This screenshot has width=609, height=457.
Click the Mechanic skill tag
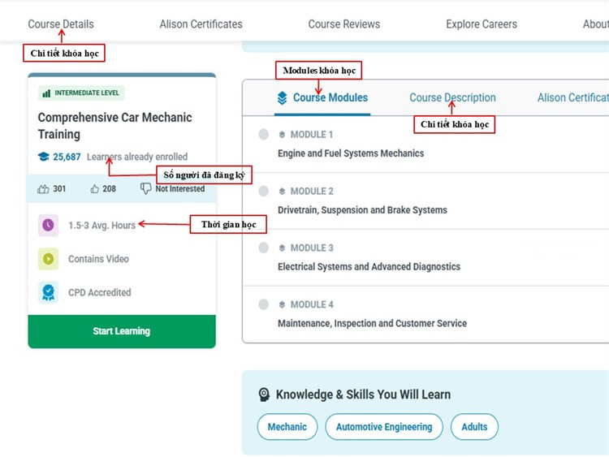point(287,427)
